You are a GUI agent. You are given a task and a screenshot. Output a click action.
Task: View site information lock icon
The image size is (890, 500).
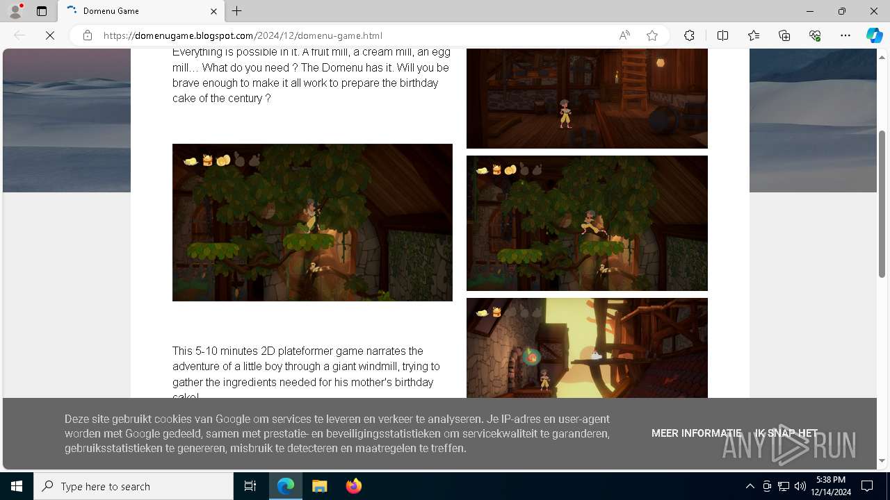88,35
